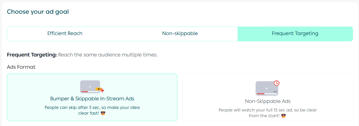
Task: Click the sunglasses emoji in the Bumper card
Action: 103,113
